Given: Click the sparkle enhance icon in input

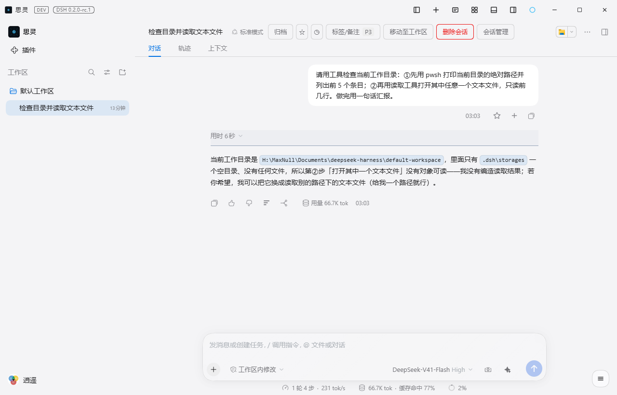Looking at the screenshot, I should coord(507,369).
